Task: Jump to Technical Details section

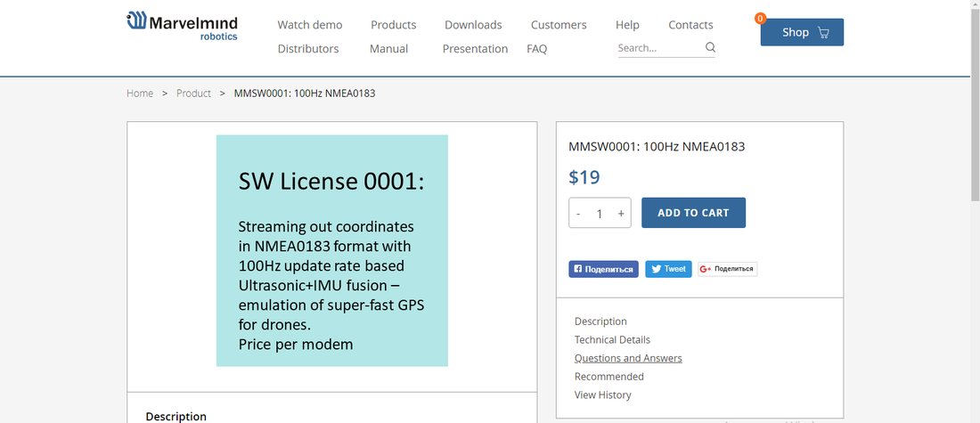Action: click(x=612, y=340)
